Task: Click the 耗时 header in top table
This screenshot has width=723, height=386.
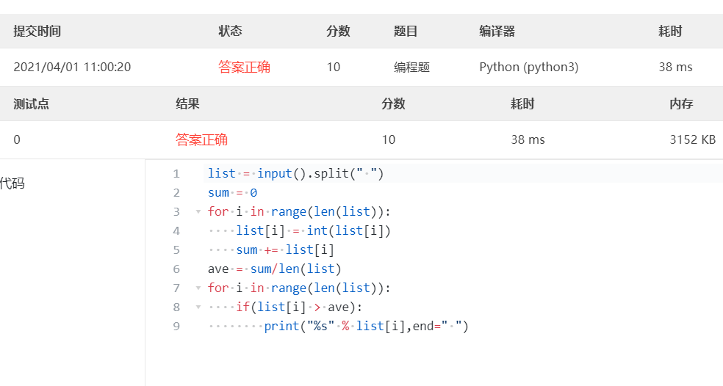Action: 670,32
